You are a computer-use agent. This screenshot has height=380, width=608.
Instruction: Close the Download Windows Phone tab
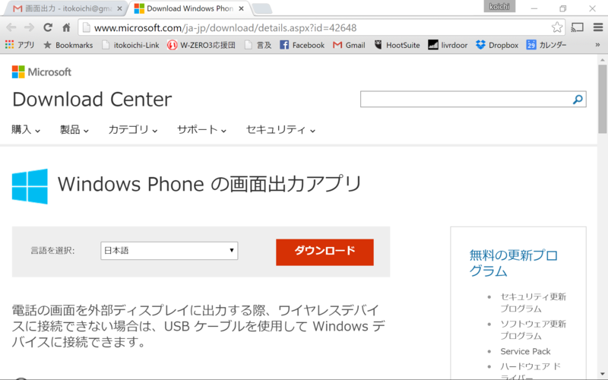tap(241, 8)
